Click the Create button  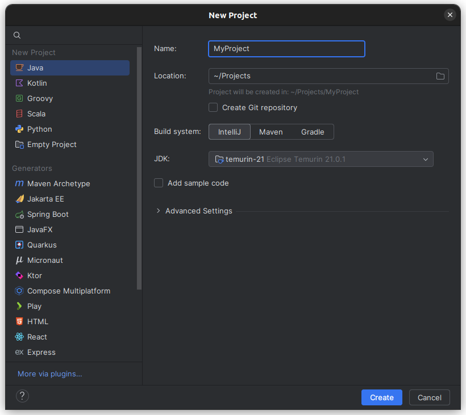pyautogui.click(x=381, y=397)
